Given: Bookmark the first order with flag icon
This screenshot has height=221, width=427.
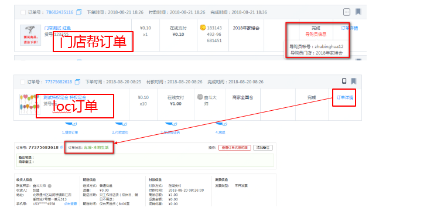Looking at the screenshot, I should click(358, 12).
